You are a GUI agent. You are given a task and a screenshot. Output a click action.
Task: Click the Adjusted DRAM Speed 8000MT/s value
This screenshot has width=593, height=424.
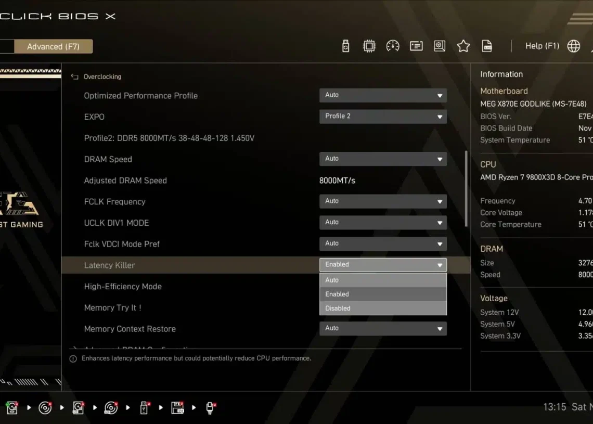[337, 181]
